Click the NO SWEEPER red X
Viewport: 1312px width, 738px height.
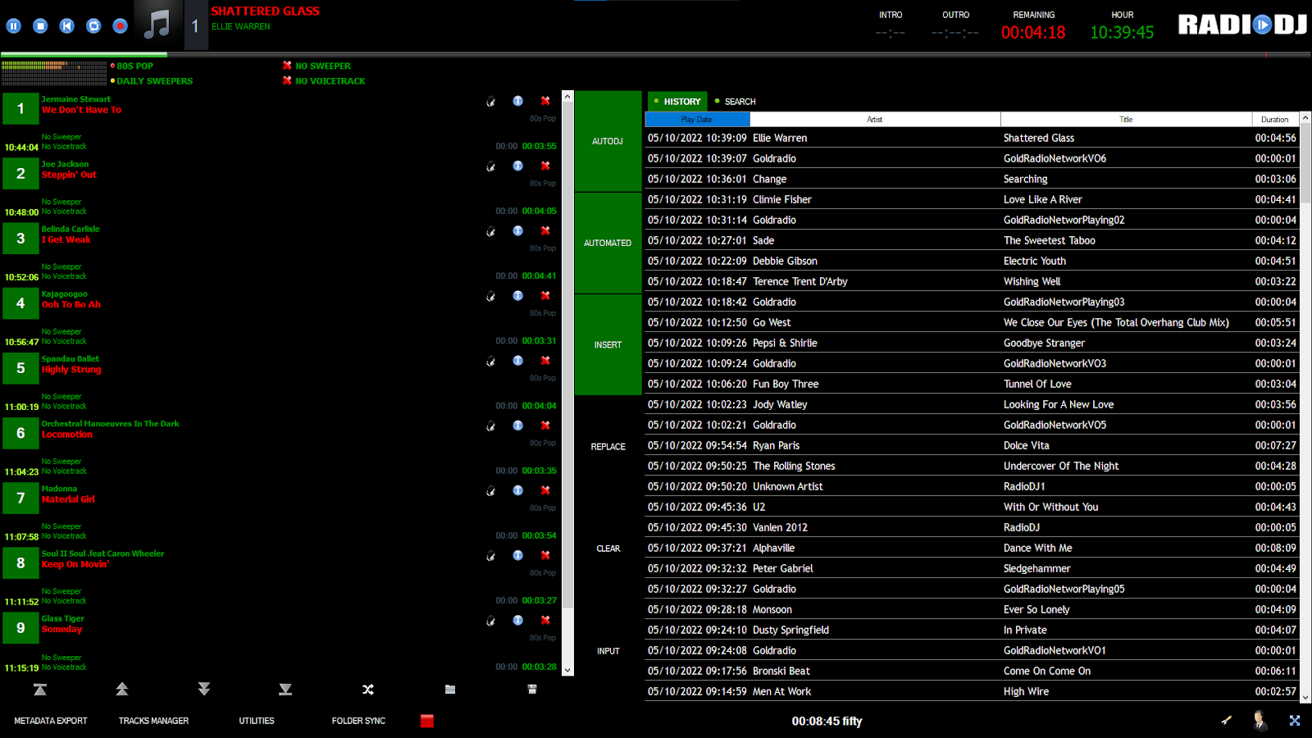click(x=287, y=66)
